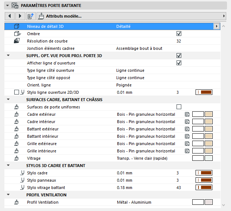Collapse Surfaces cadre, battant et châssis section
Screen dimensions: 231x211
(8, 100)
